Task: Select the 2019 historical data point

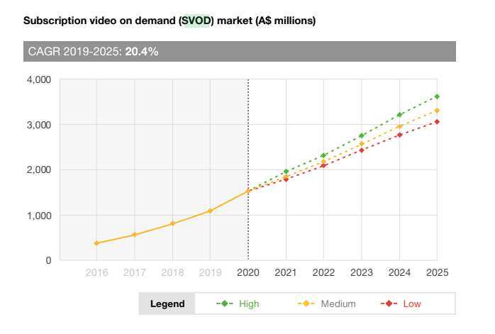Action: coord(210,211)
